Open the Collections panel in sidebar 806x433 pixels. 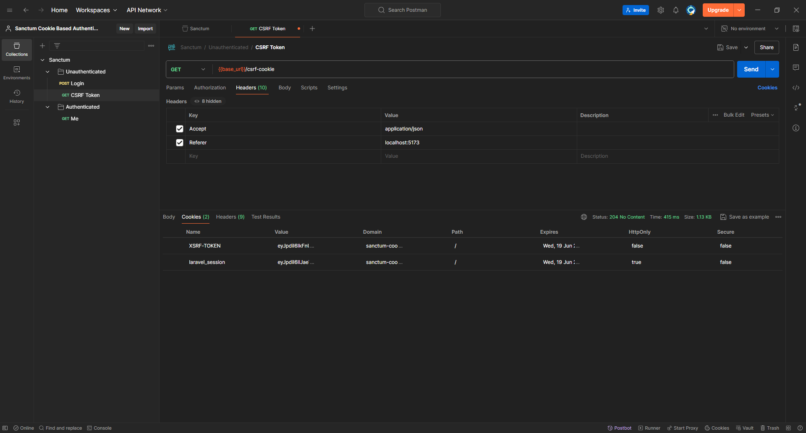17,50
